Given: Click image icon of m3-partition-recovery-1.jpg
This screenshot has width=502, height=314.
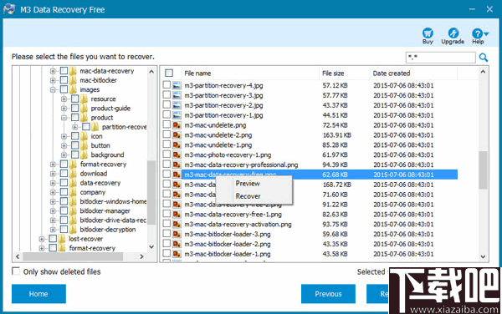Looking at the screenshot, I should pyautogui.click(x=177, y=115).
